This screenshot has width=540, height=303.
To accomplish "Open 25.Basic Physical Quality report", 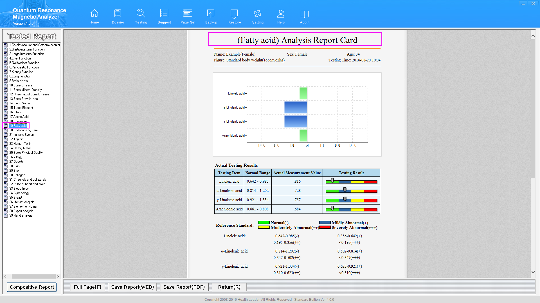I will [x=26, y=153].
